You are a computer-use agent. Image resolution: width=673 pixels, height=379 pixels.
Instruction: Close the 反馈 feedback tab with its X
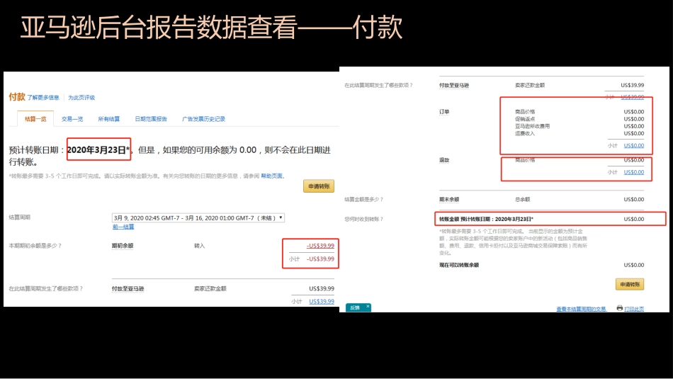point(368,307)
